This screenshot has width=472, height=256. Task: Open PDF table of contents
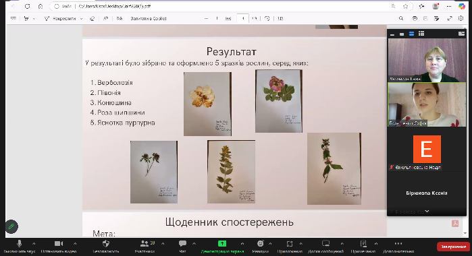coord(14,18)
